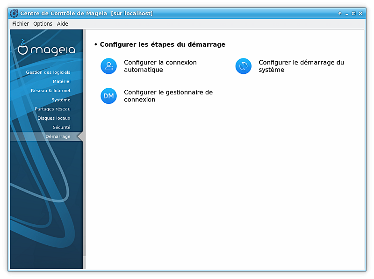
Task: Select Gestion des logiciels category
Action: [x=48, y=72]
